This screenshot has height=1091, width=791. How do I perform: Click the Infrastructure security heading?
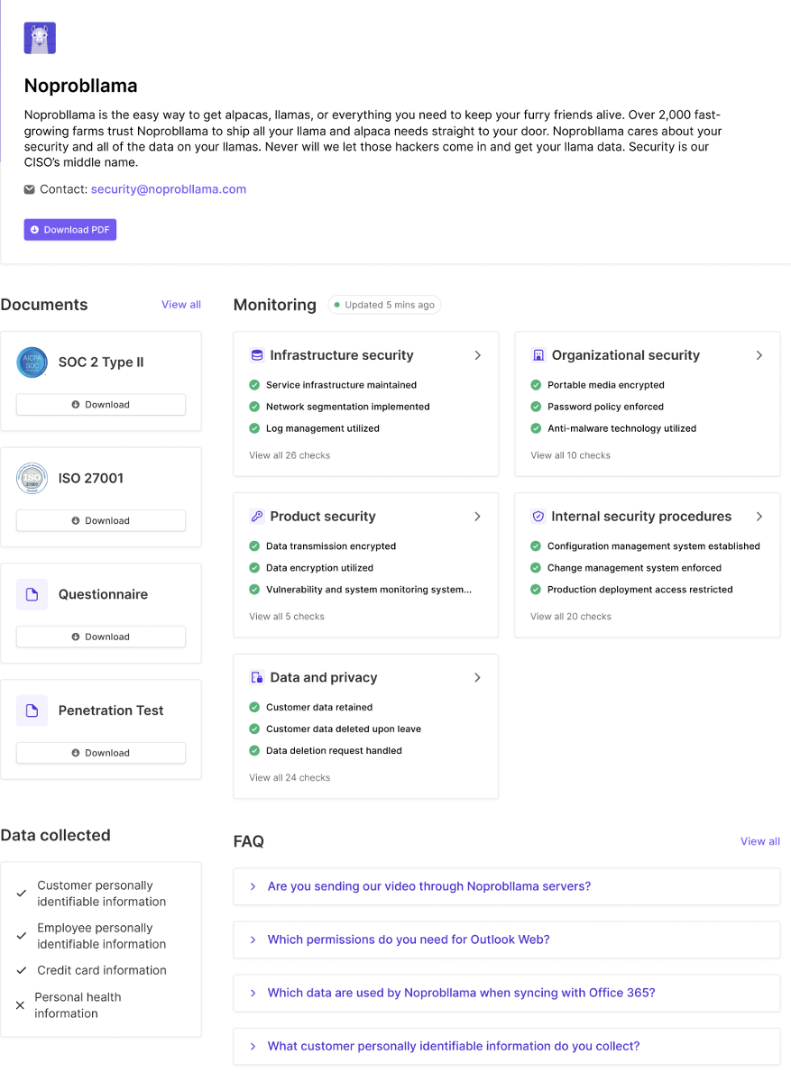click(342, 355)
